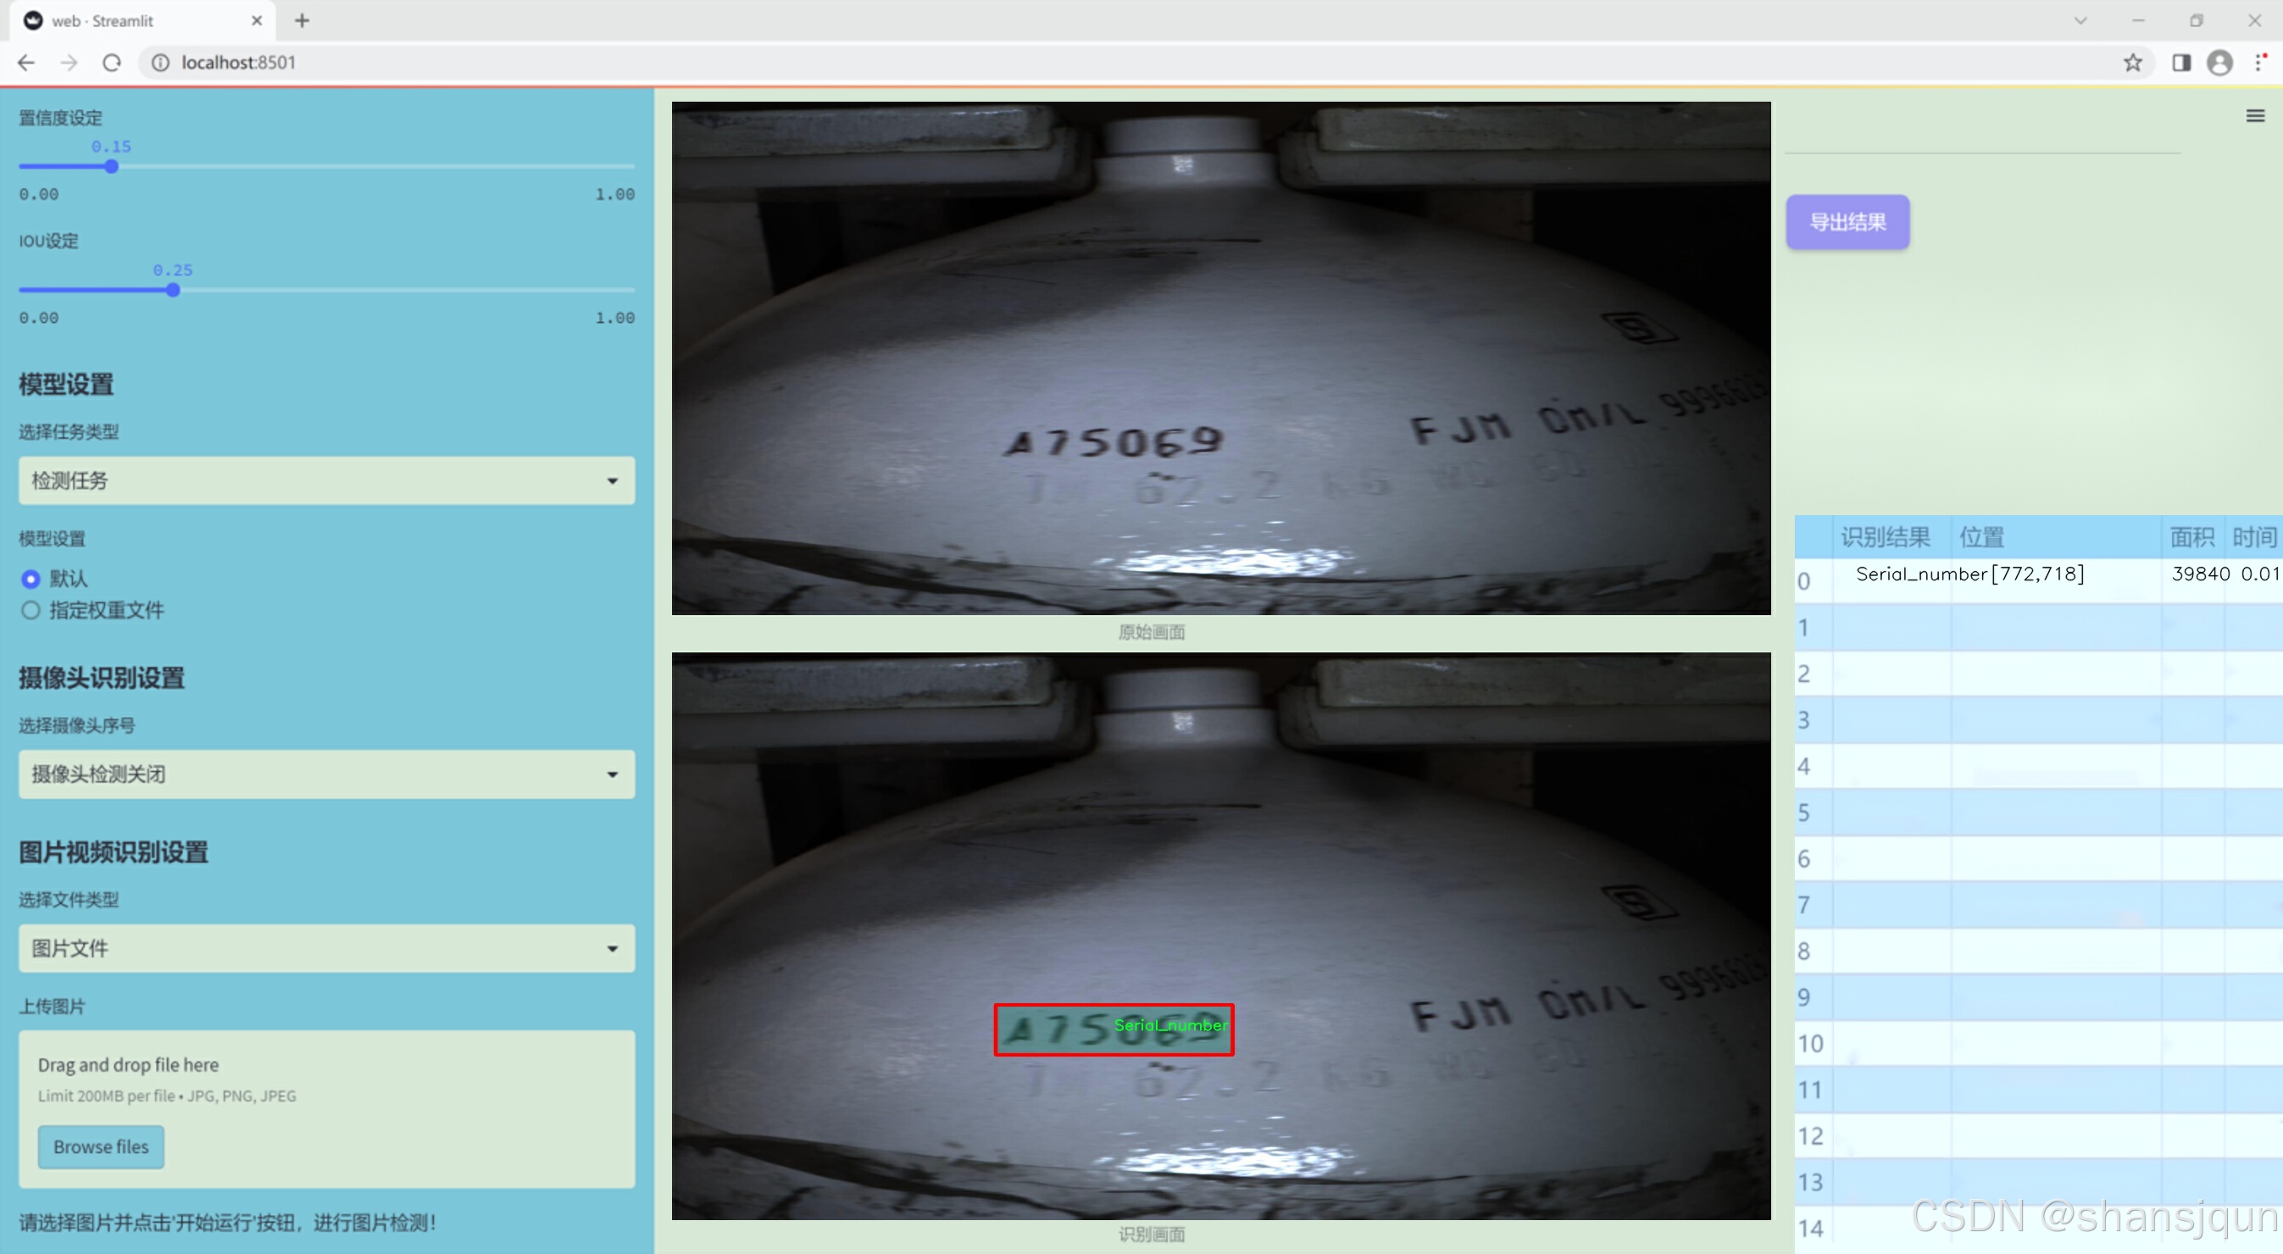Open the Chrome profile avatar

2219,63
